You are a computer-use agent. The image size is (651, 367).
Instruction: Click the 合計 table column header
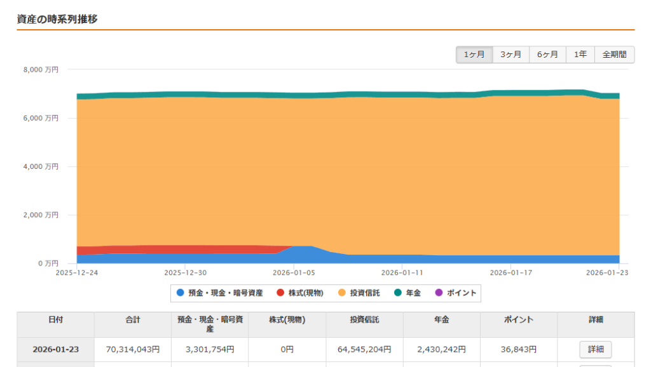[x=133, y=320]
